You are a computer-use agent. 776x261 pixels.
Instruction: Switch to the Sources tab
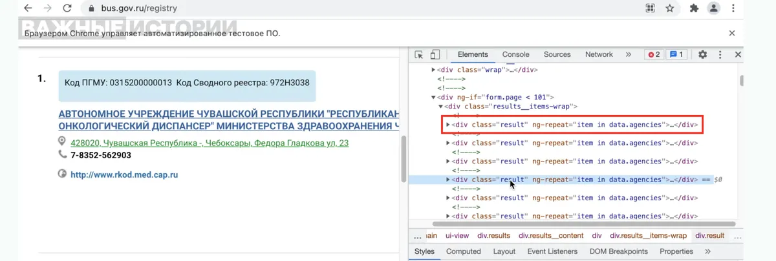557,55
